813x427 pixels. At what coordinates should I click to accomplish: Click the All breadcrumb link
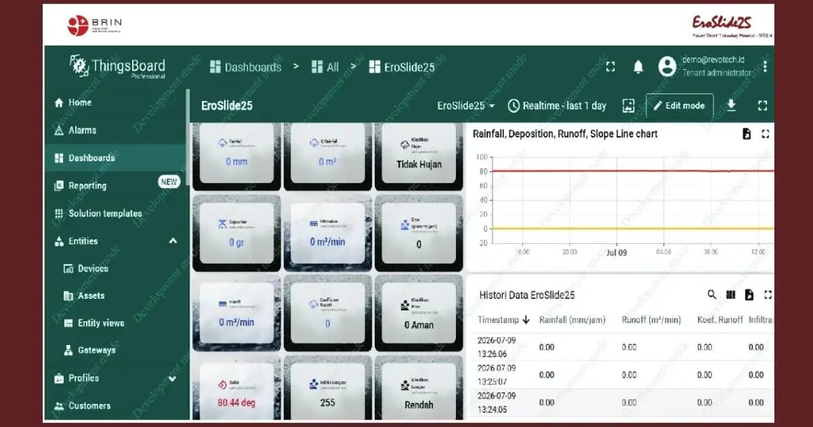(325, 67)
